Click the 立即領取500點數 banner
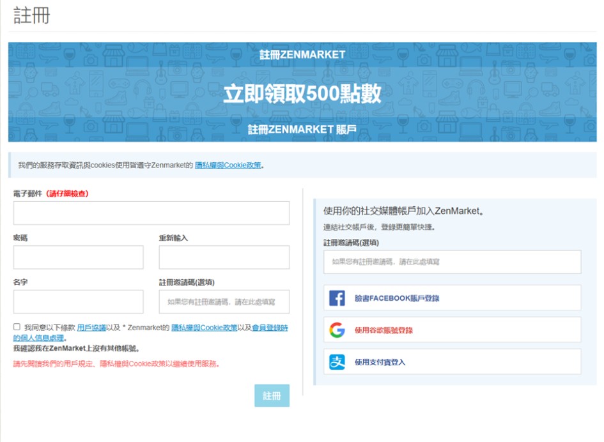This screenshot has height=442, width=604. coord(302,93)
